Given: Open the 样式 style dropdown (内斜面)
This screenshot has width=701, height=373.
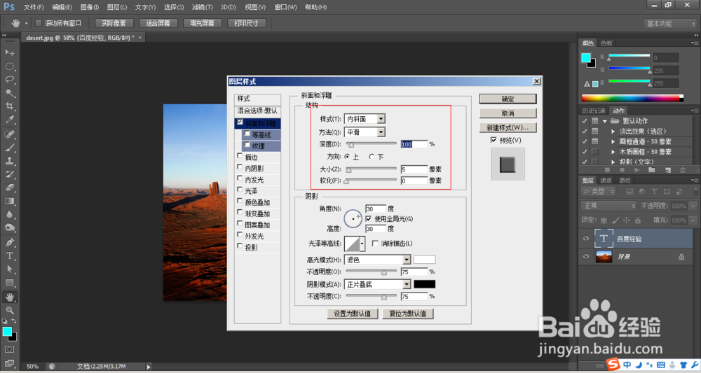Looking at the screenshot, I should 381,119.
